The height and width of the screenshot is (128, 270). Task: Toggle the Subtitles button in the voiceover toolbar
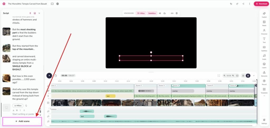(x=152, y=13)
